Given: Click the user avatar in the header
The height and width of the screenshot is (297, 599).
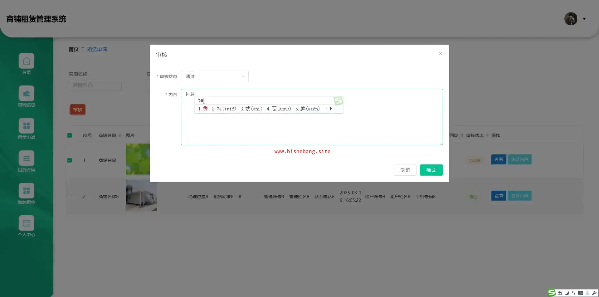Looking at the screenshot, I should click(571, 19).
